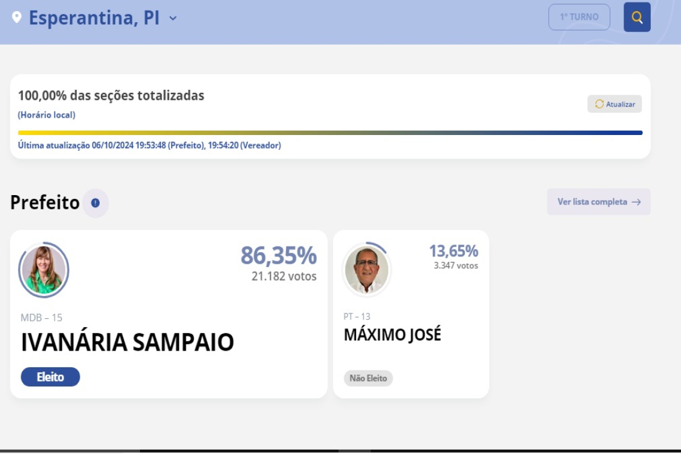Screen dimensions: 681x454
Task: Click the chevron next to Esperantina, PI
Action: [173, 18]
